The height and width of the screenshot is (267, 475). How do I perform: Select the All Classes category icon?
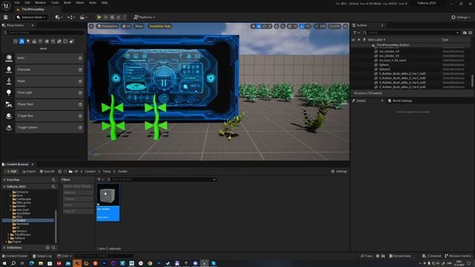point(71,42)
